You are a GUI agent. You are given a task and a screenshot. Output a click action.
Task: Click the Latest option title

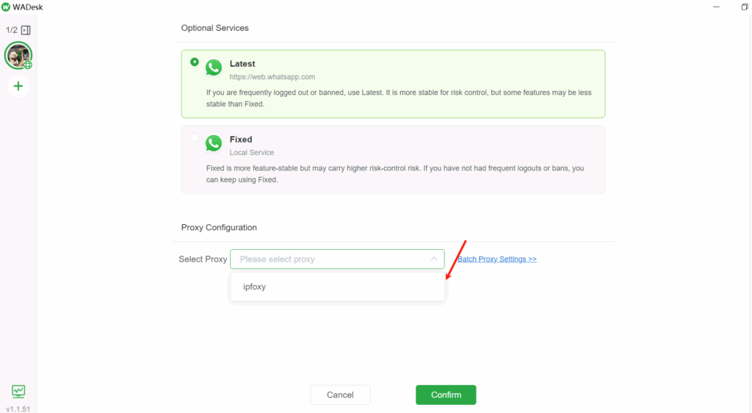242,64
